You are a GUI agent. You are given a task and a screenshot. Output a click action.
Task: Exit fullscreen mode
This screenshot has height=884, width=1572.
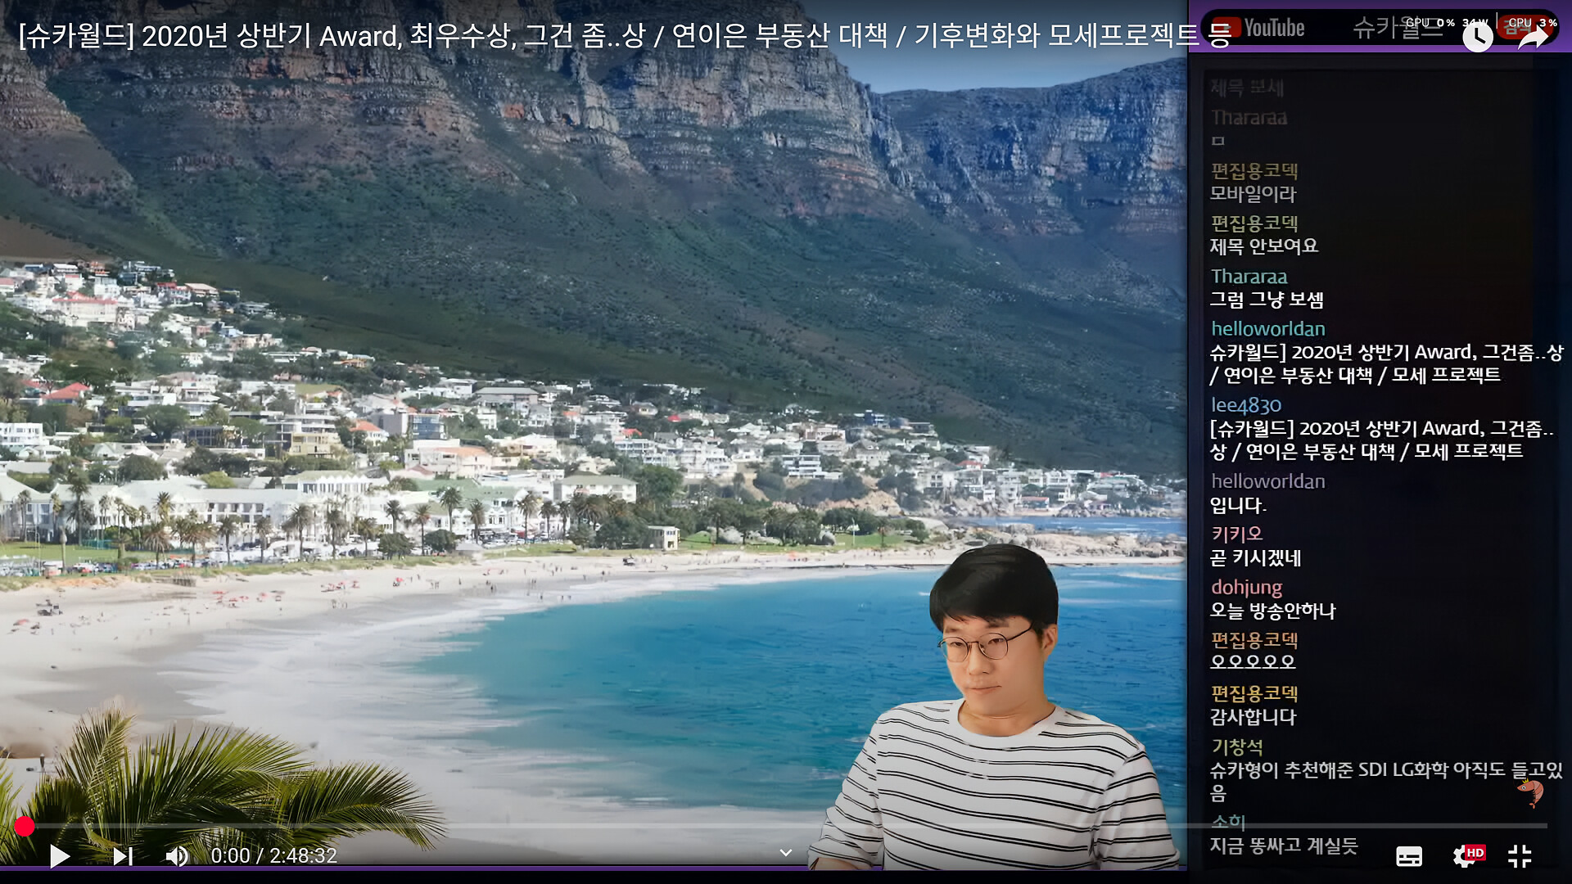1520,856
